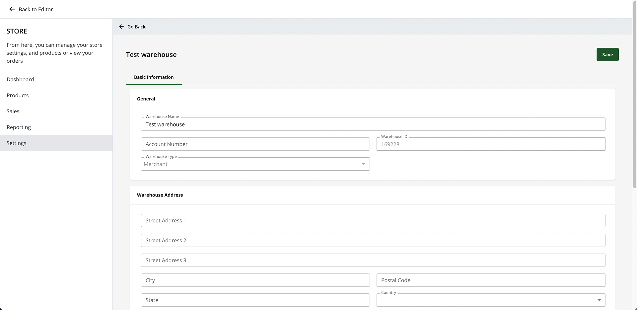Open the Warehouse Type Merchant dropdown
This screenshot has width=637, height=310.
255,164
